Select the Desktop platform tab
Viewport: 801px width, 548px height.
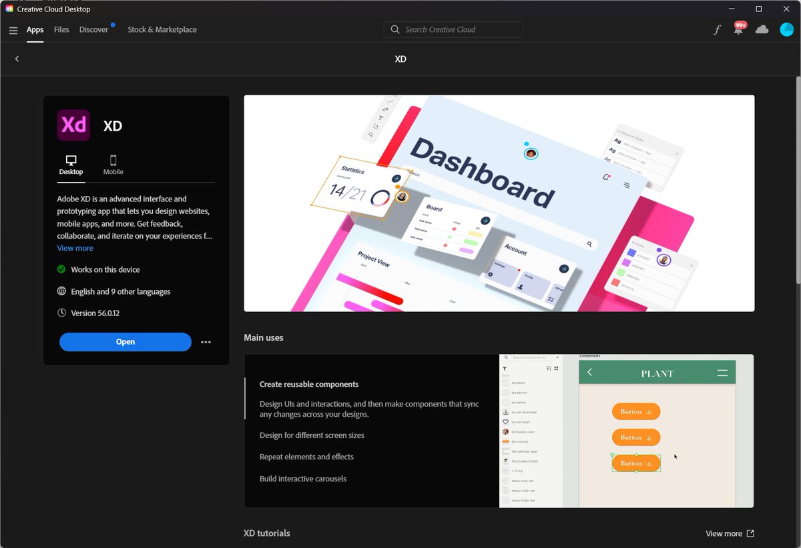71,165
